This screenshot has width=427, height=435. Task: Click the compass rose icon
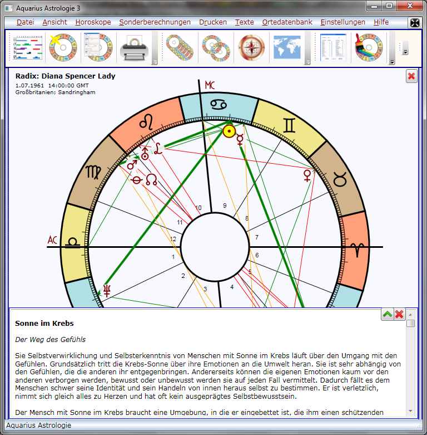(251, 47)
